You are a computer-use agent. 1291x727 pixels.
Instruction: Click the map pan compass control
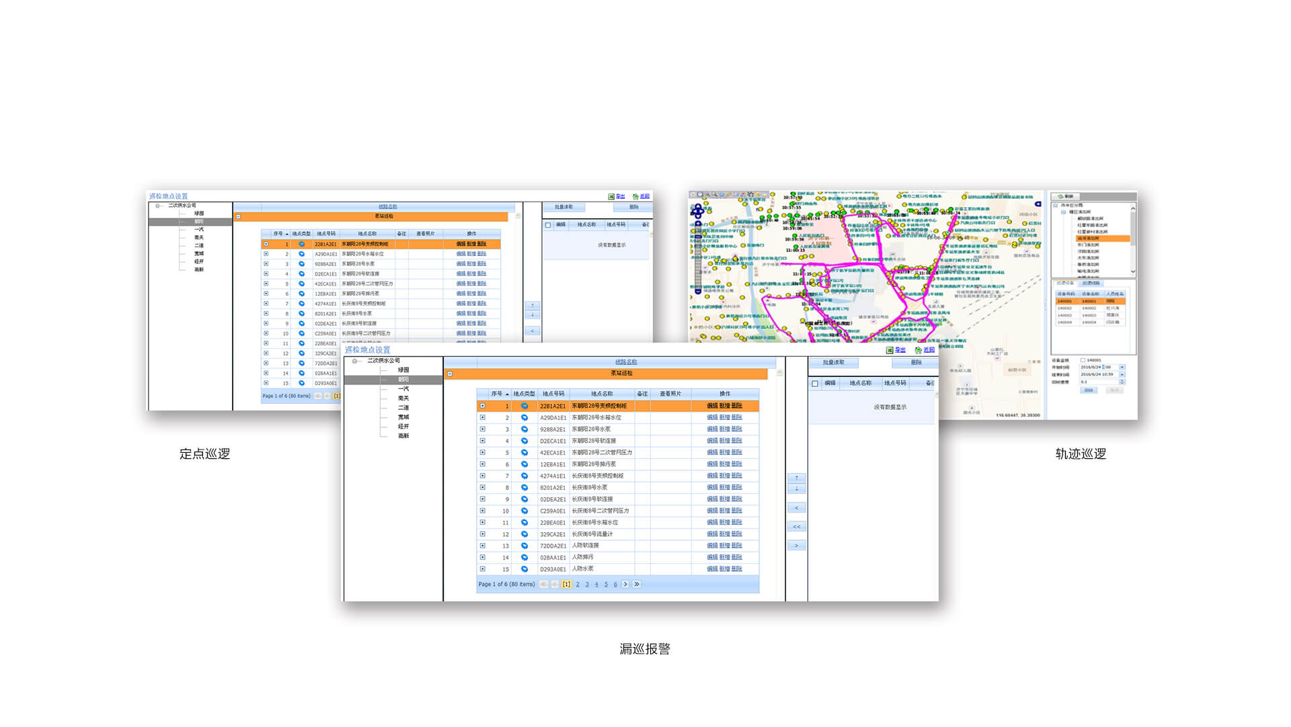[698, 212]
